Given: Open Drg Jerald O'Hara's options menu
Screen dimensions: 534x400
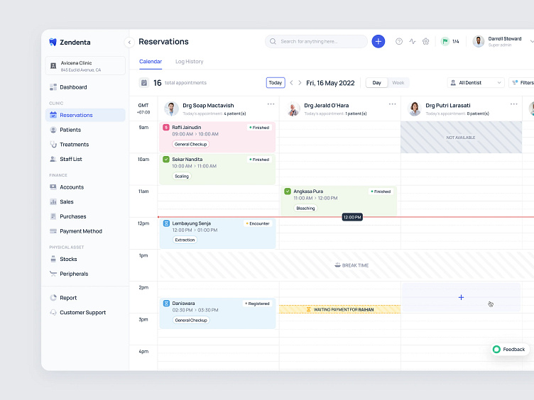Looking at the screenshot, I should click(392, 104).
